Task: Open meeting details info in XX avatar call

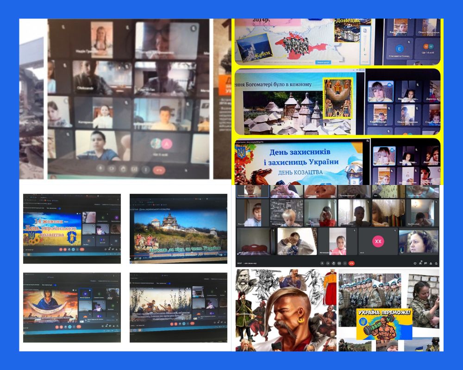Action: click(415, 263)
